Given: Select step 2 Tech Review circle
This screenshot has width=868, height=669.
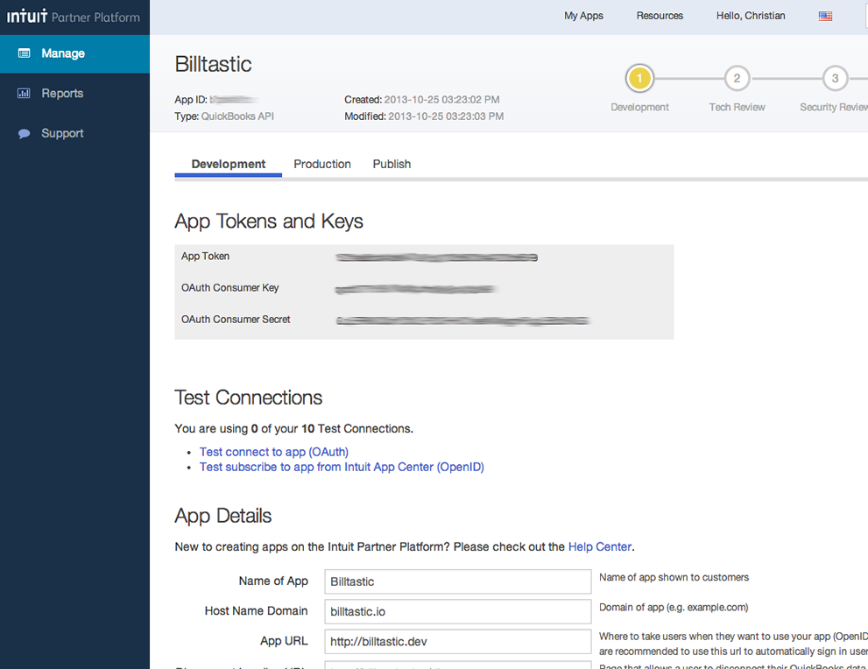Looking at the screenshot, I should (x=737, y=79).
